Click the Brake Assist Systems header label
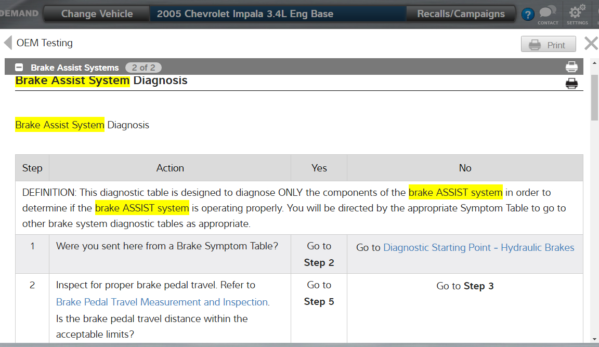Viewport: 599px width, 347px height. pyautogui.click(x=74, y=68)
